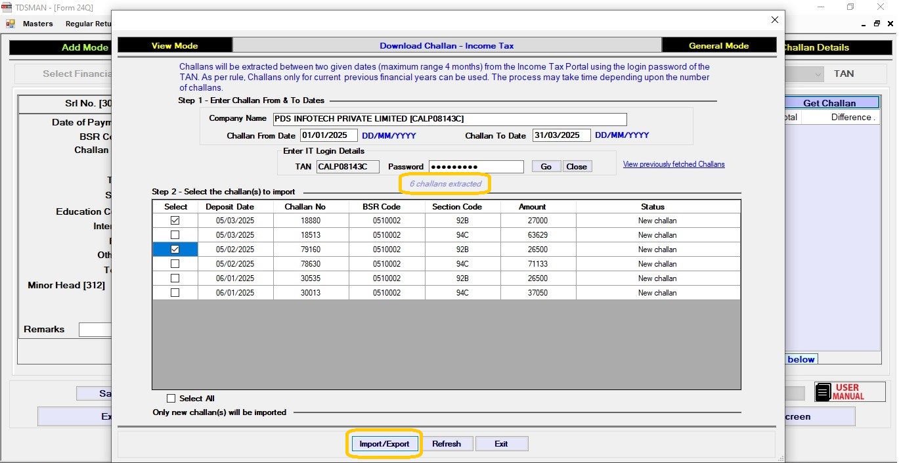This screenshot has height=463, width=899.
Task: Enable the Select All checkbox
Action: 171,399
